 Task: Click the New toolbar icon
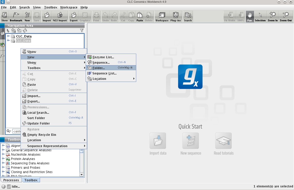27,17
